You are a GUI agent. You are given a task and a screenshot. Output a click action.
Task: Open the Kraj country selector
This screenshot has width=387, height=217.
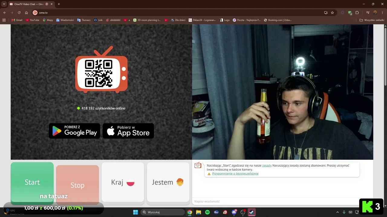(x=123, y=182)
